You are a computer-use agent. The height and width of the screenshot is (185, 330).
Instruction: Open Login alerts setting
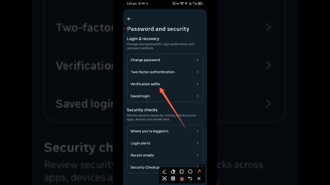[x=165, y=143]
